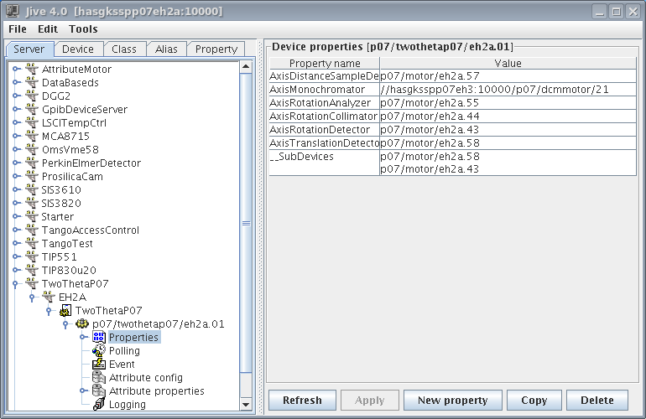Click the DGG2 server icon

(32, 96)
